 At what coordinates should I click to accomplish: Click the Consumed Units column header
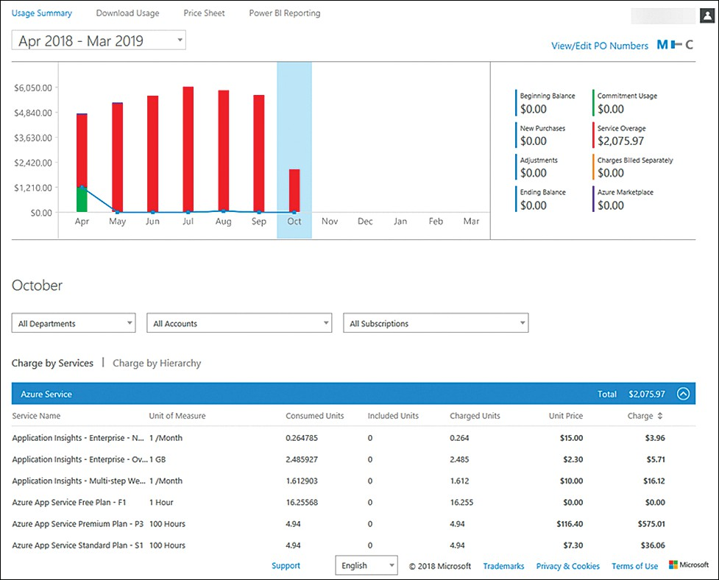(314, 416)
